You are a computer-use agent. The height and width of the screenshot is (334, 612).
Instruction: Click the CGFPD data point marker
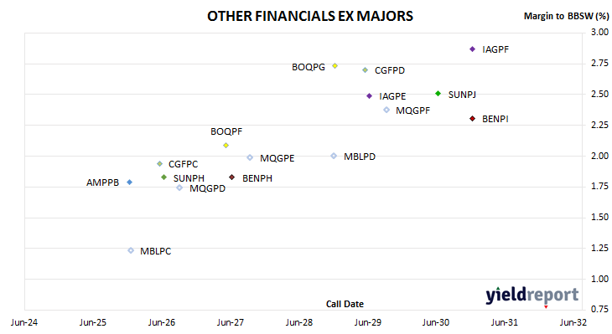[365, 70]
